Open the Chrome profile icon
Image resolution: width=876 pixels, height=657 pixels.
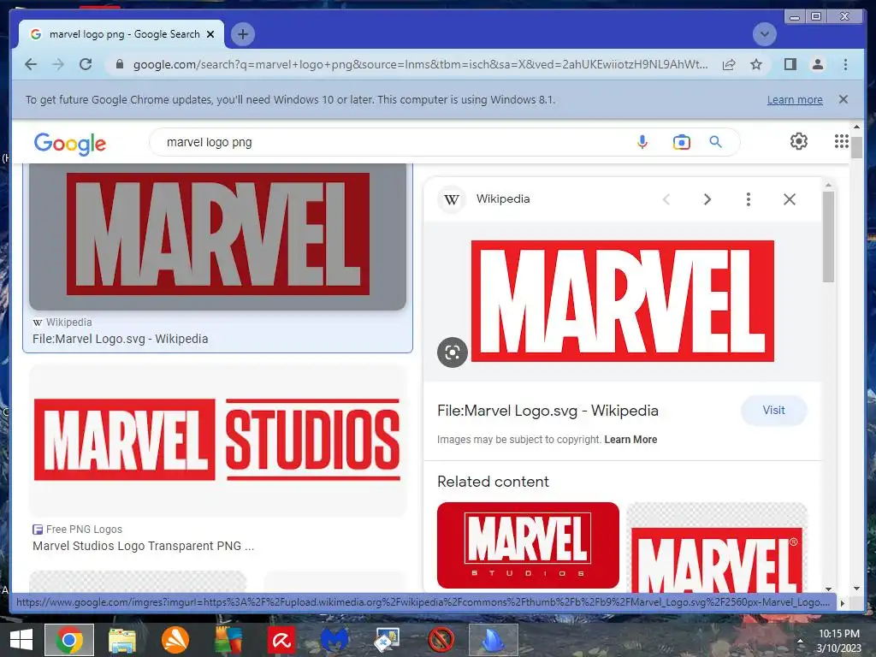pyautogui.click(x=817, y=64)
